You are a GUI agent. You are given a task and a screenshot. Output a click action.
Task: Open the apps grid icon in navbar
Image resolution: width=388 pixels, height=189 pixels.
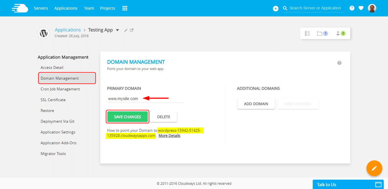pyautogui.click(x=125, y=8)
